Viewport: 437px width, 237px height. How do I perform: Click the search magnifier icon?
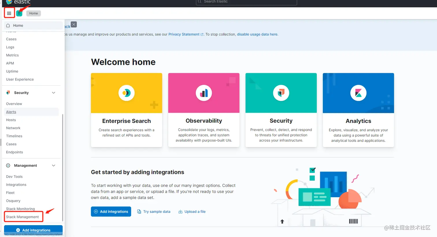click(200, 1)
